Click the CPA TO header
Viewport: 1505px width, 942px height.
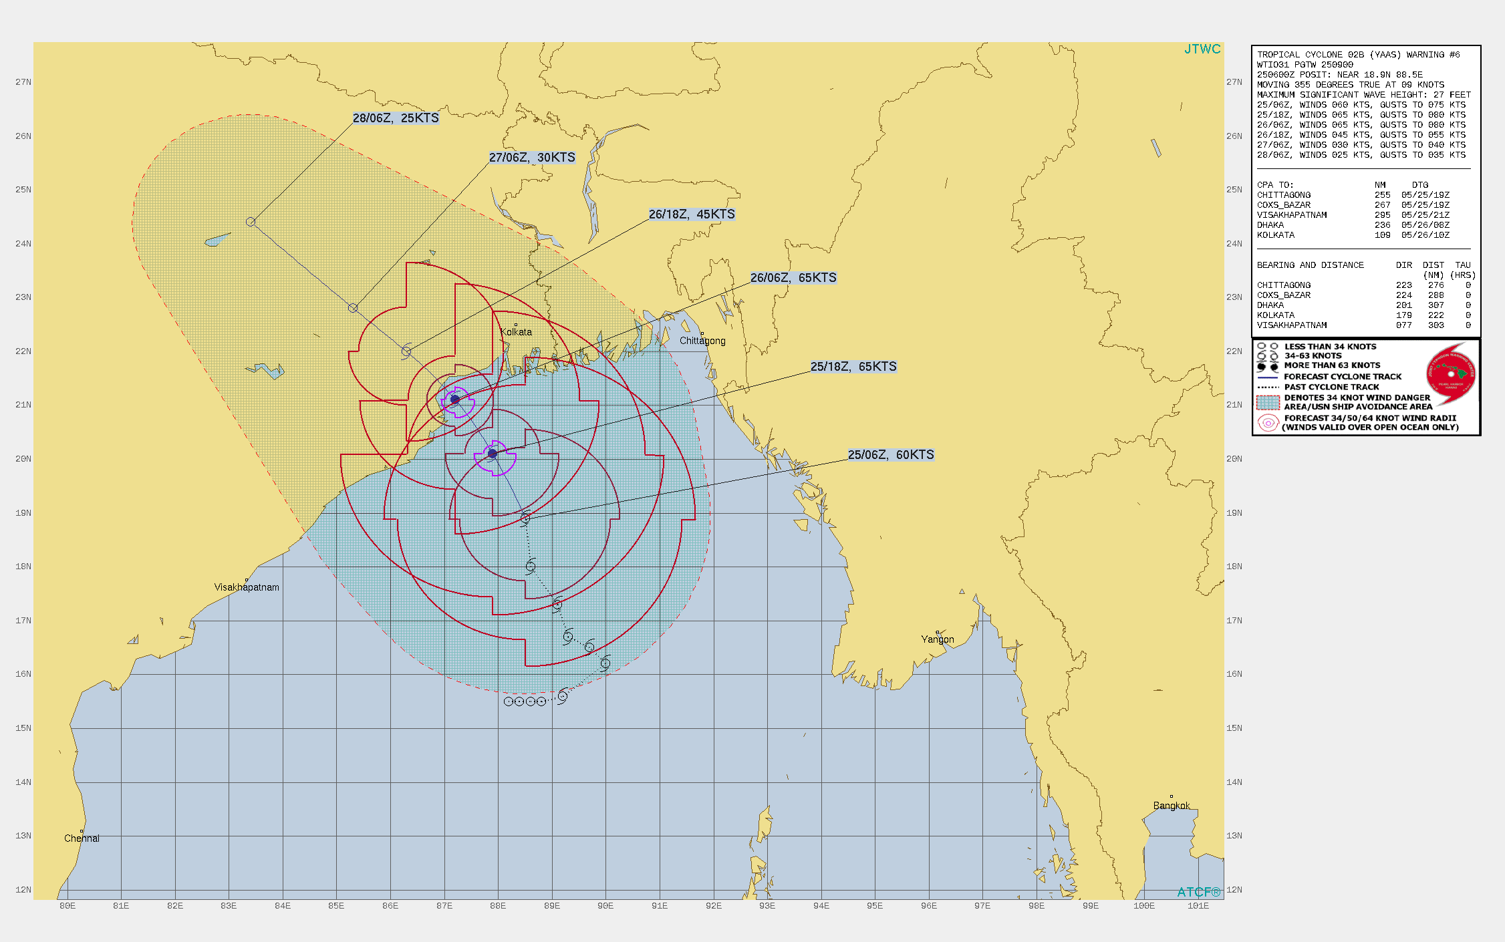click(x=1275, y=185)
